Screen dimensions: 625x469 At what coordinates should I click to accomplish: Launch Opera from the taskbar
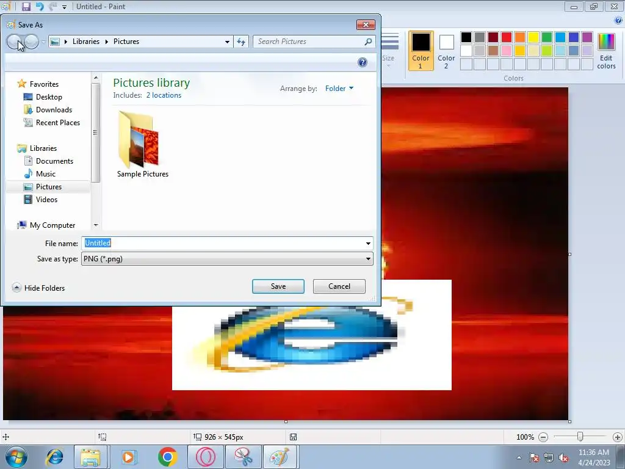205,457
